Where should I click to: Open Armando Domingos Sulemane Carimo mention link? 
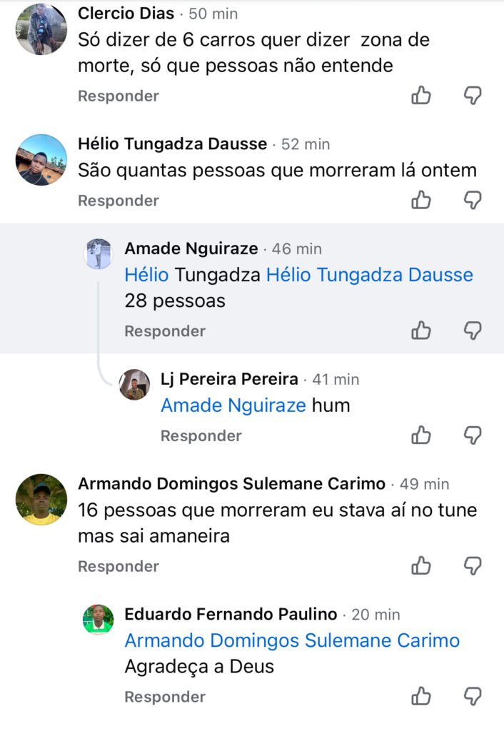point(292,640)
